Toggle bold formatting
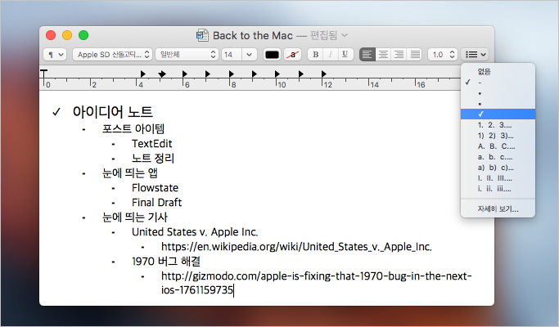Image resolution: width=559 pixels, height=327 pixels. [315, 55]
